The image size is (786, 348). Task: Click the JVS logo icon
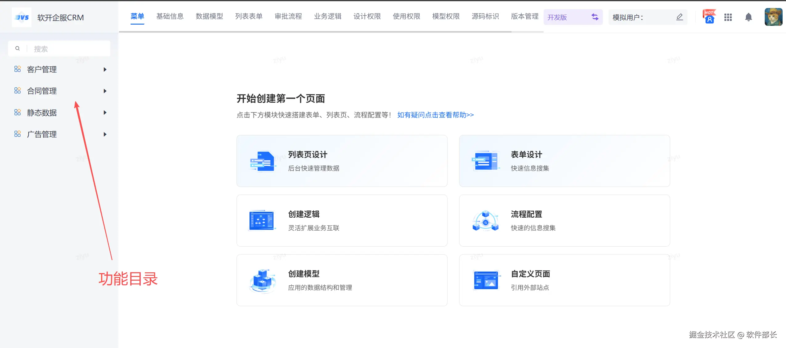[22, 18]
